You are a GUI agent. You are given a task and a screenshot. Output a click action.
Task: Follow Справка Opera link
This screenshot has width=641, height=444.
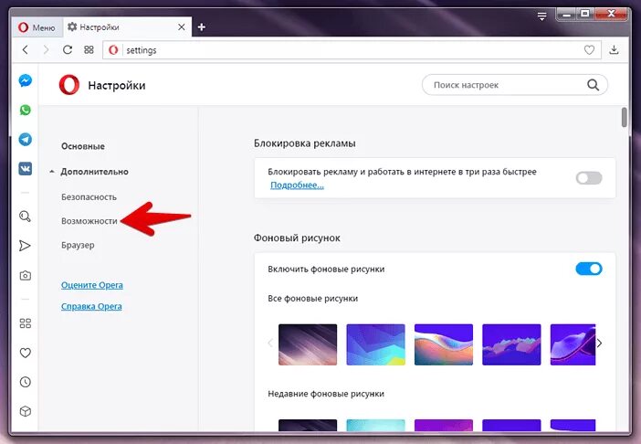click(91, 306)
